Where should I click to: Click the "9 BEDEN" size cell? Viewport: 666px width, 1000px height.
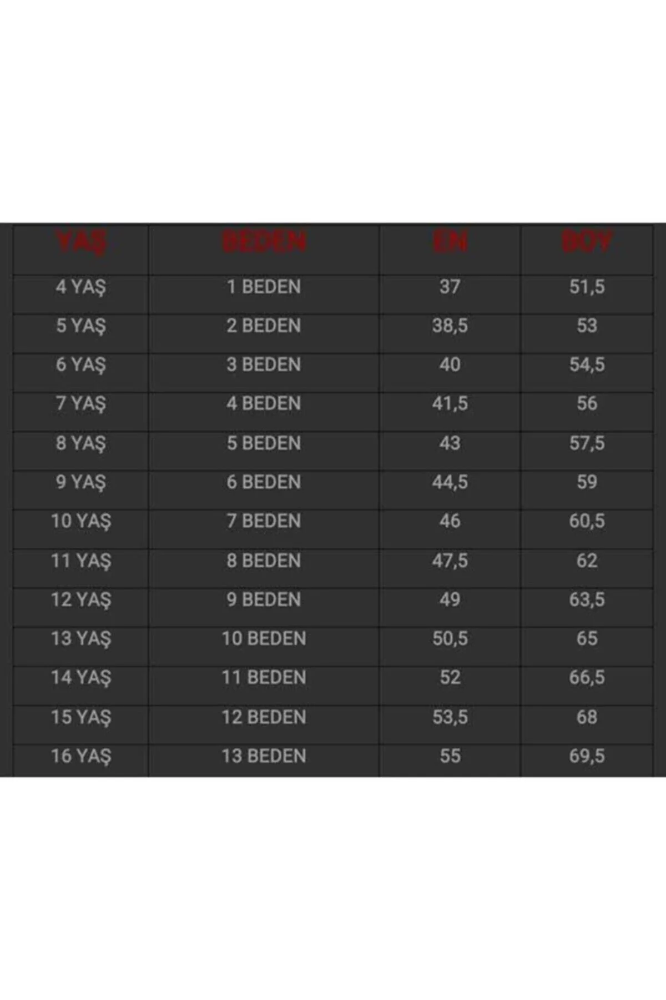coord(264,599)
